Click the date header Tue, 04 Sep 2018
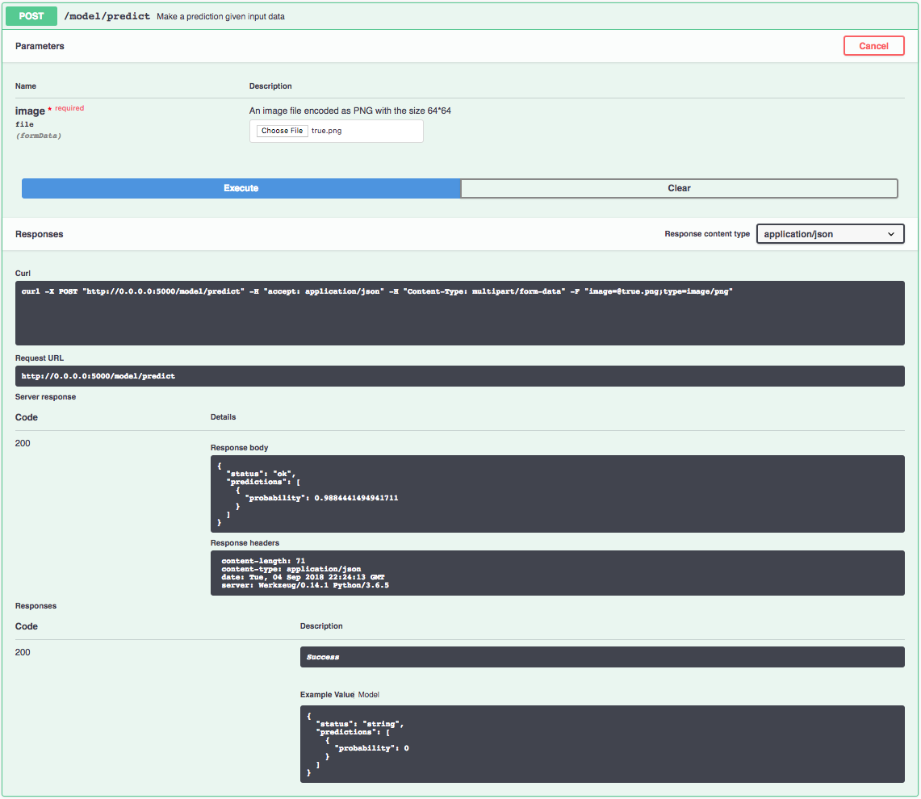Image resolution: width=921 pixels, height=799 pixels. point(303,577)
